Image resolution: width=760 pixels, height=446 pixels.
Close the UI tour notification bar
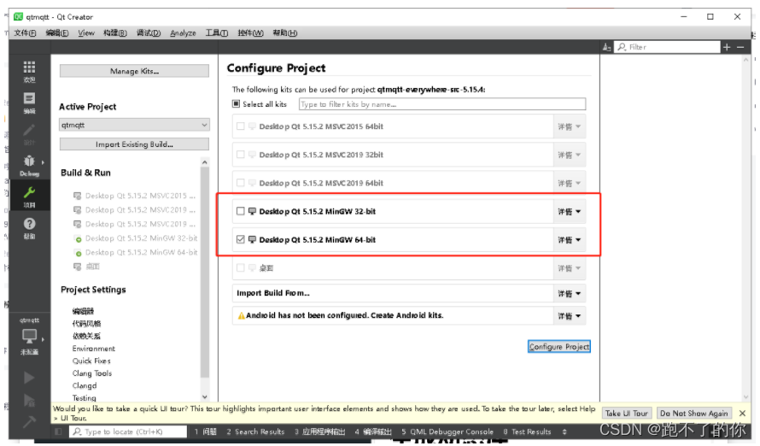point(742,413)
